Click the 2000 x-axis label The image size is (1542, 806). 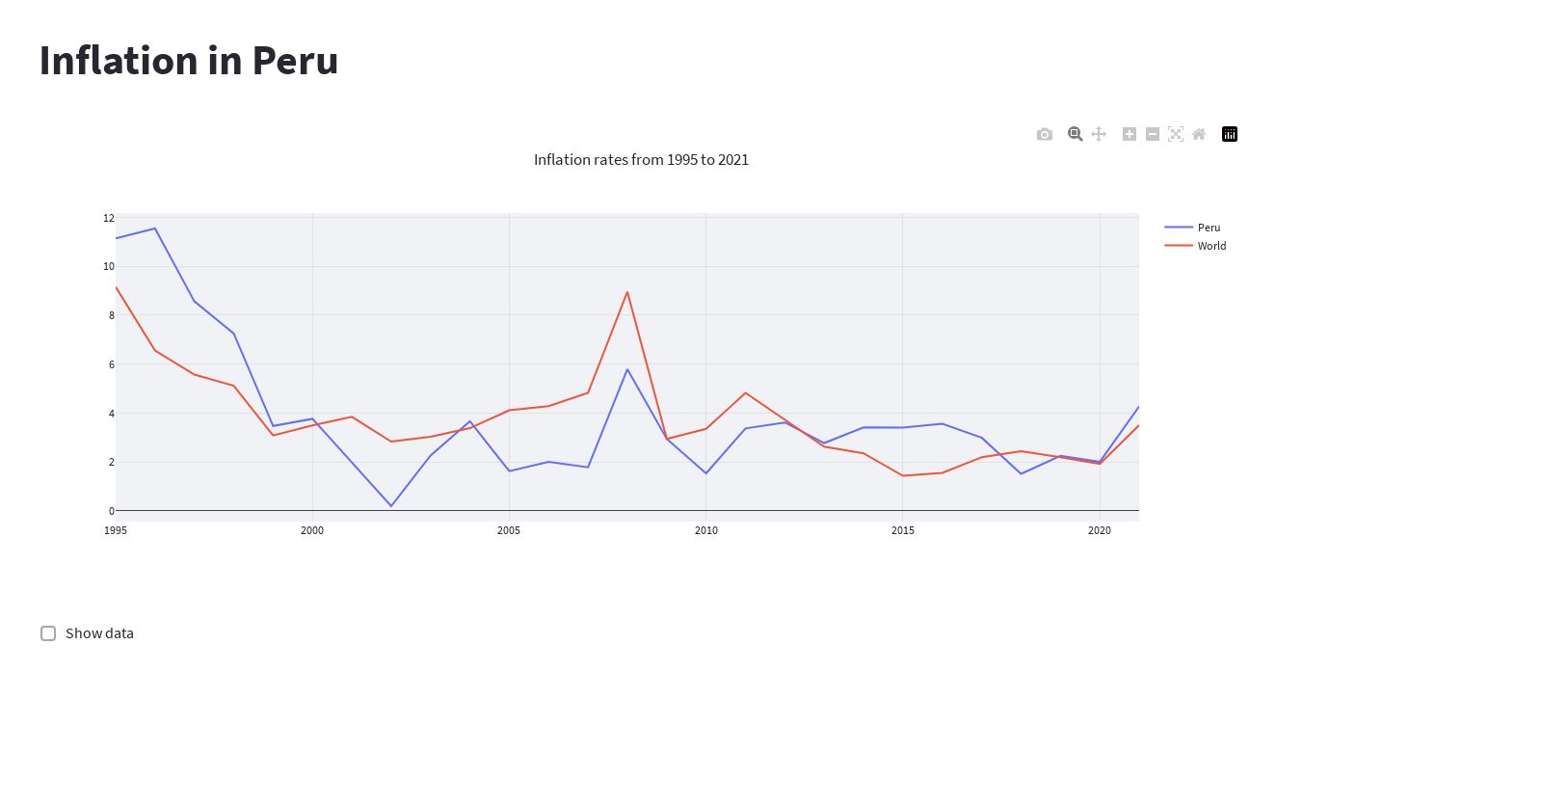coord(312,530)
